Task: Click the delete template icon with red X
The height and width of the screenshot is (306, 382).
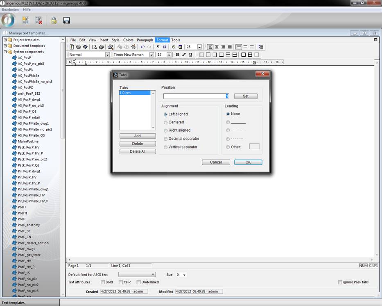Action: (38, 20)
